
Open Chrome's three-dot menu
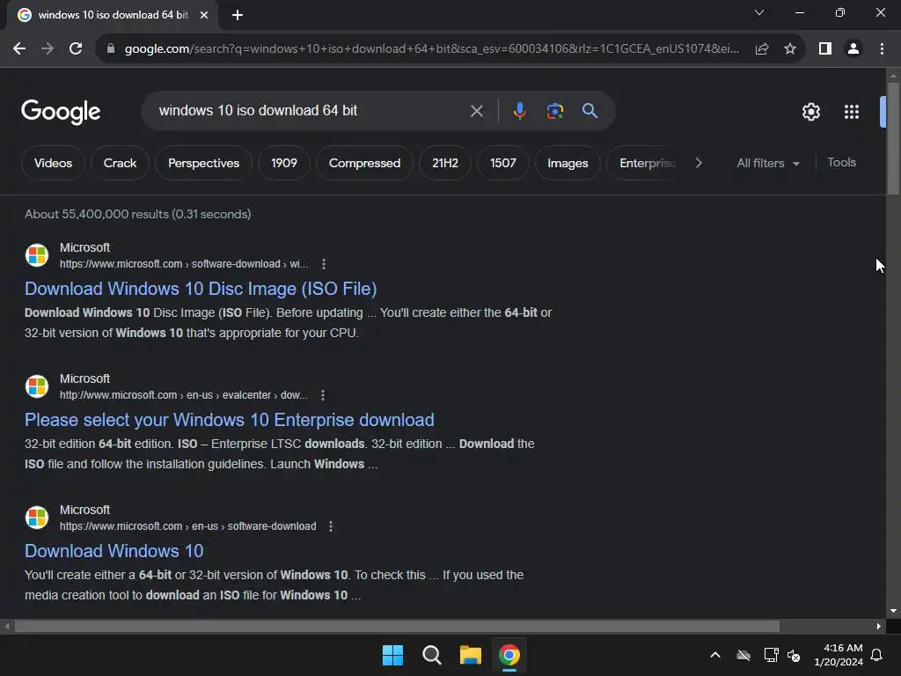pyautogui.click(x=882, y=49)
